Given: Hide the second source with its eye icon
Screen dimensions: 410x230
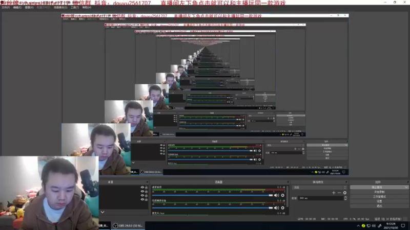Looking at the screenshot, I should coord(142,191).
